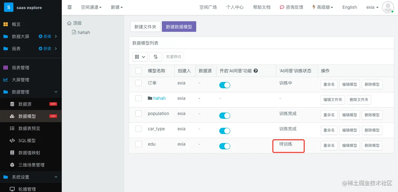
Task: Click the 报表 folder icon in sidebar
Action: [6, 49]
